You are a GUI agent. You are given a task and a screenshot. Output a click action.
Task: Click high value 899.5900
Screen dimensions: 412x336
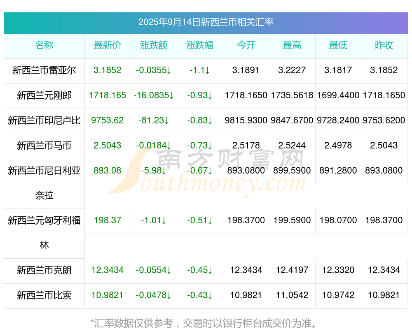292,171
